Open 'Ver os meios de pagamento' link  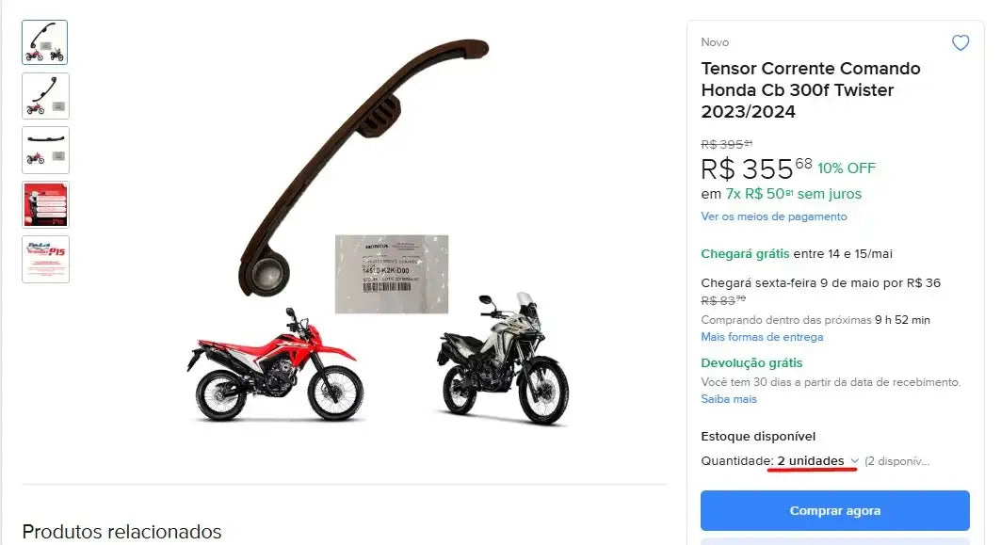[774, 216]
